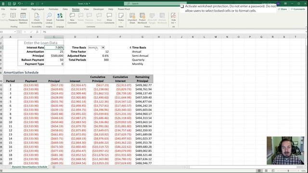Image resolution: width=308 pixels, height=173 pixels.
Task: Click the Quarterly entry in Time Basis list
Action: (x=138, y=60)
